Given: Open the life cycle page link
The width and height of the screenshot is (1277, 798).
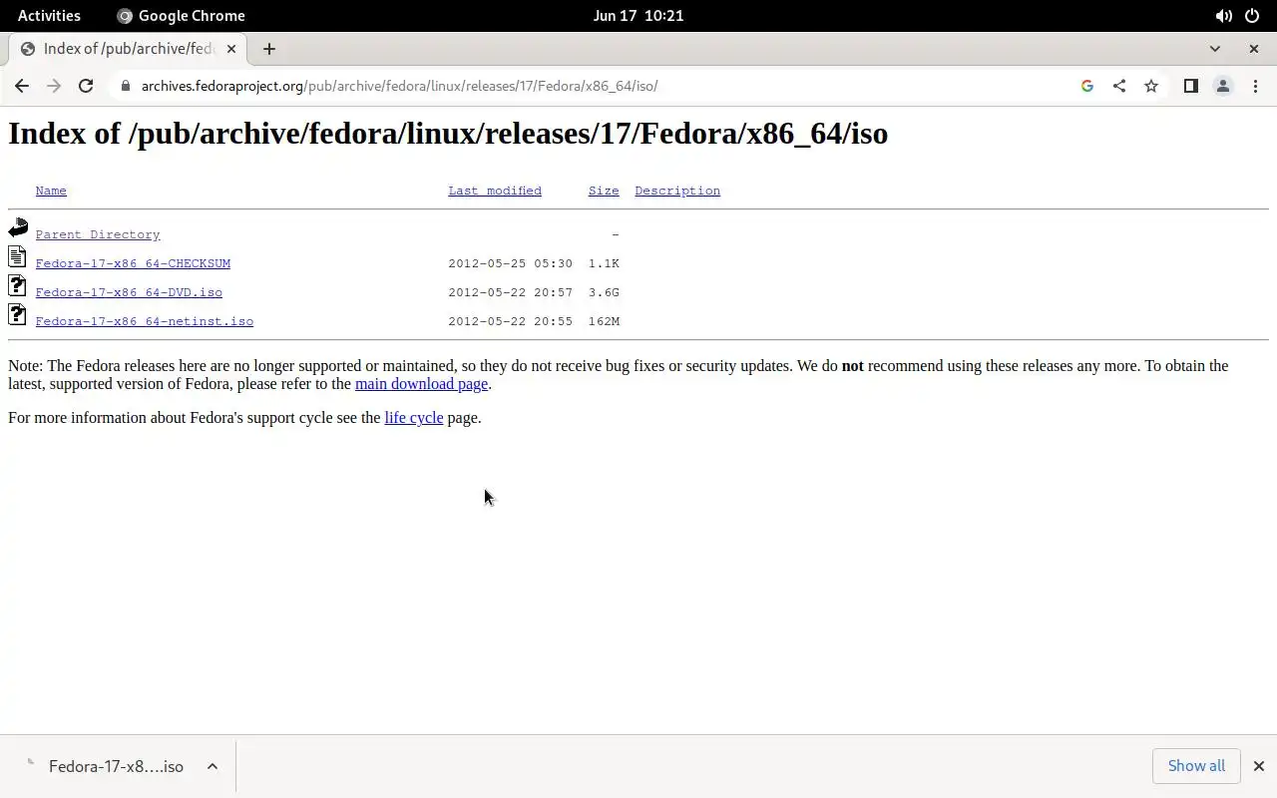Looking at the screenshot, I should pos(413,418).
